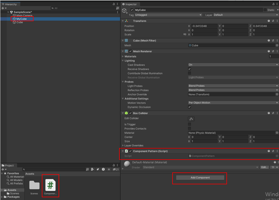The height and width of the screenshot is (200, 279).
Task: Click the Position X input field
Action: pyautogui.click(x=204, y=26)
